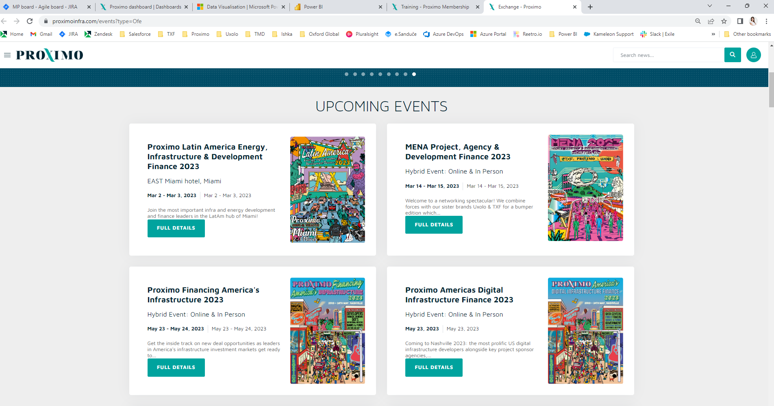Open the user account profile icon
The image size is (774, 406).
tap(753, 55)
